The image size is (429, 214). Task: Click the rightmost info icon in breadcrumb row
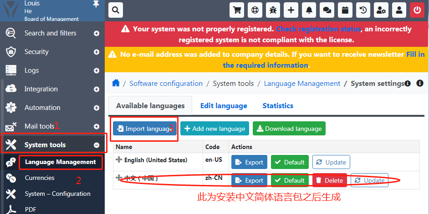(420, 83)
